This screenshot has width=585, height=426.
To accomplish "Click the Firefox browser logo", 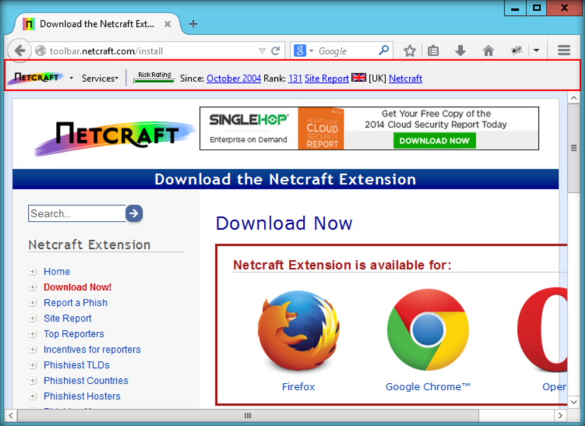I will pos(298,332).
